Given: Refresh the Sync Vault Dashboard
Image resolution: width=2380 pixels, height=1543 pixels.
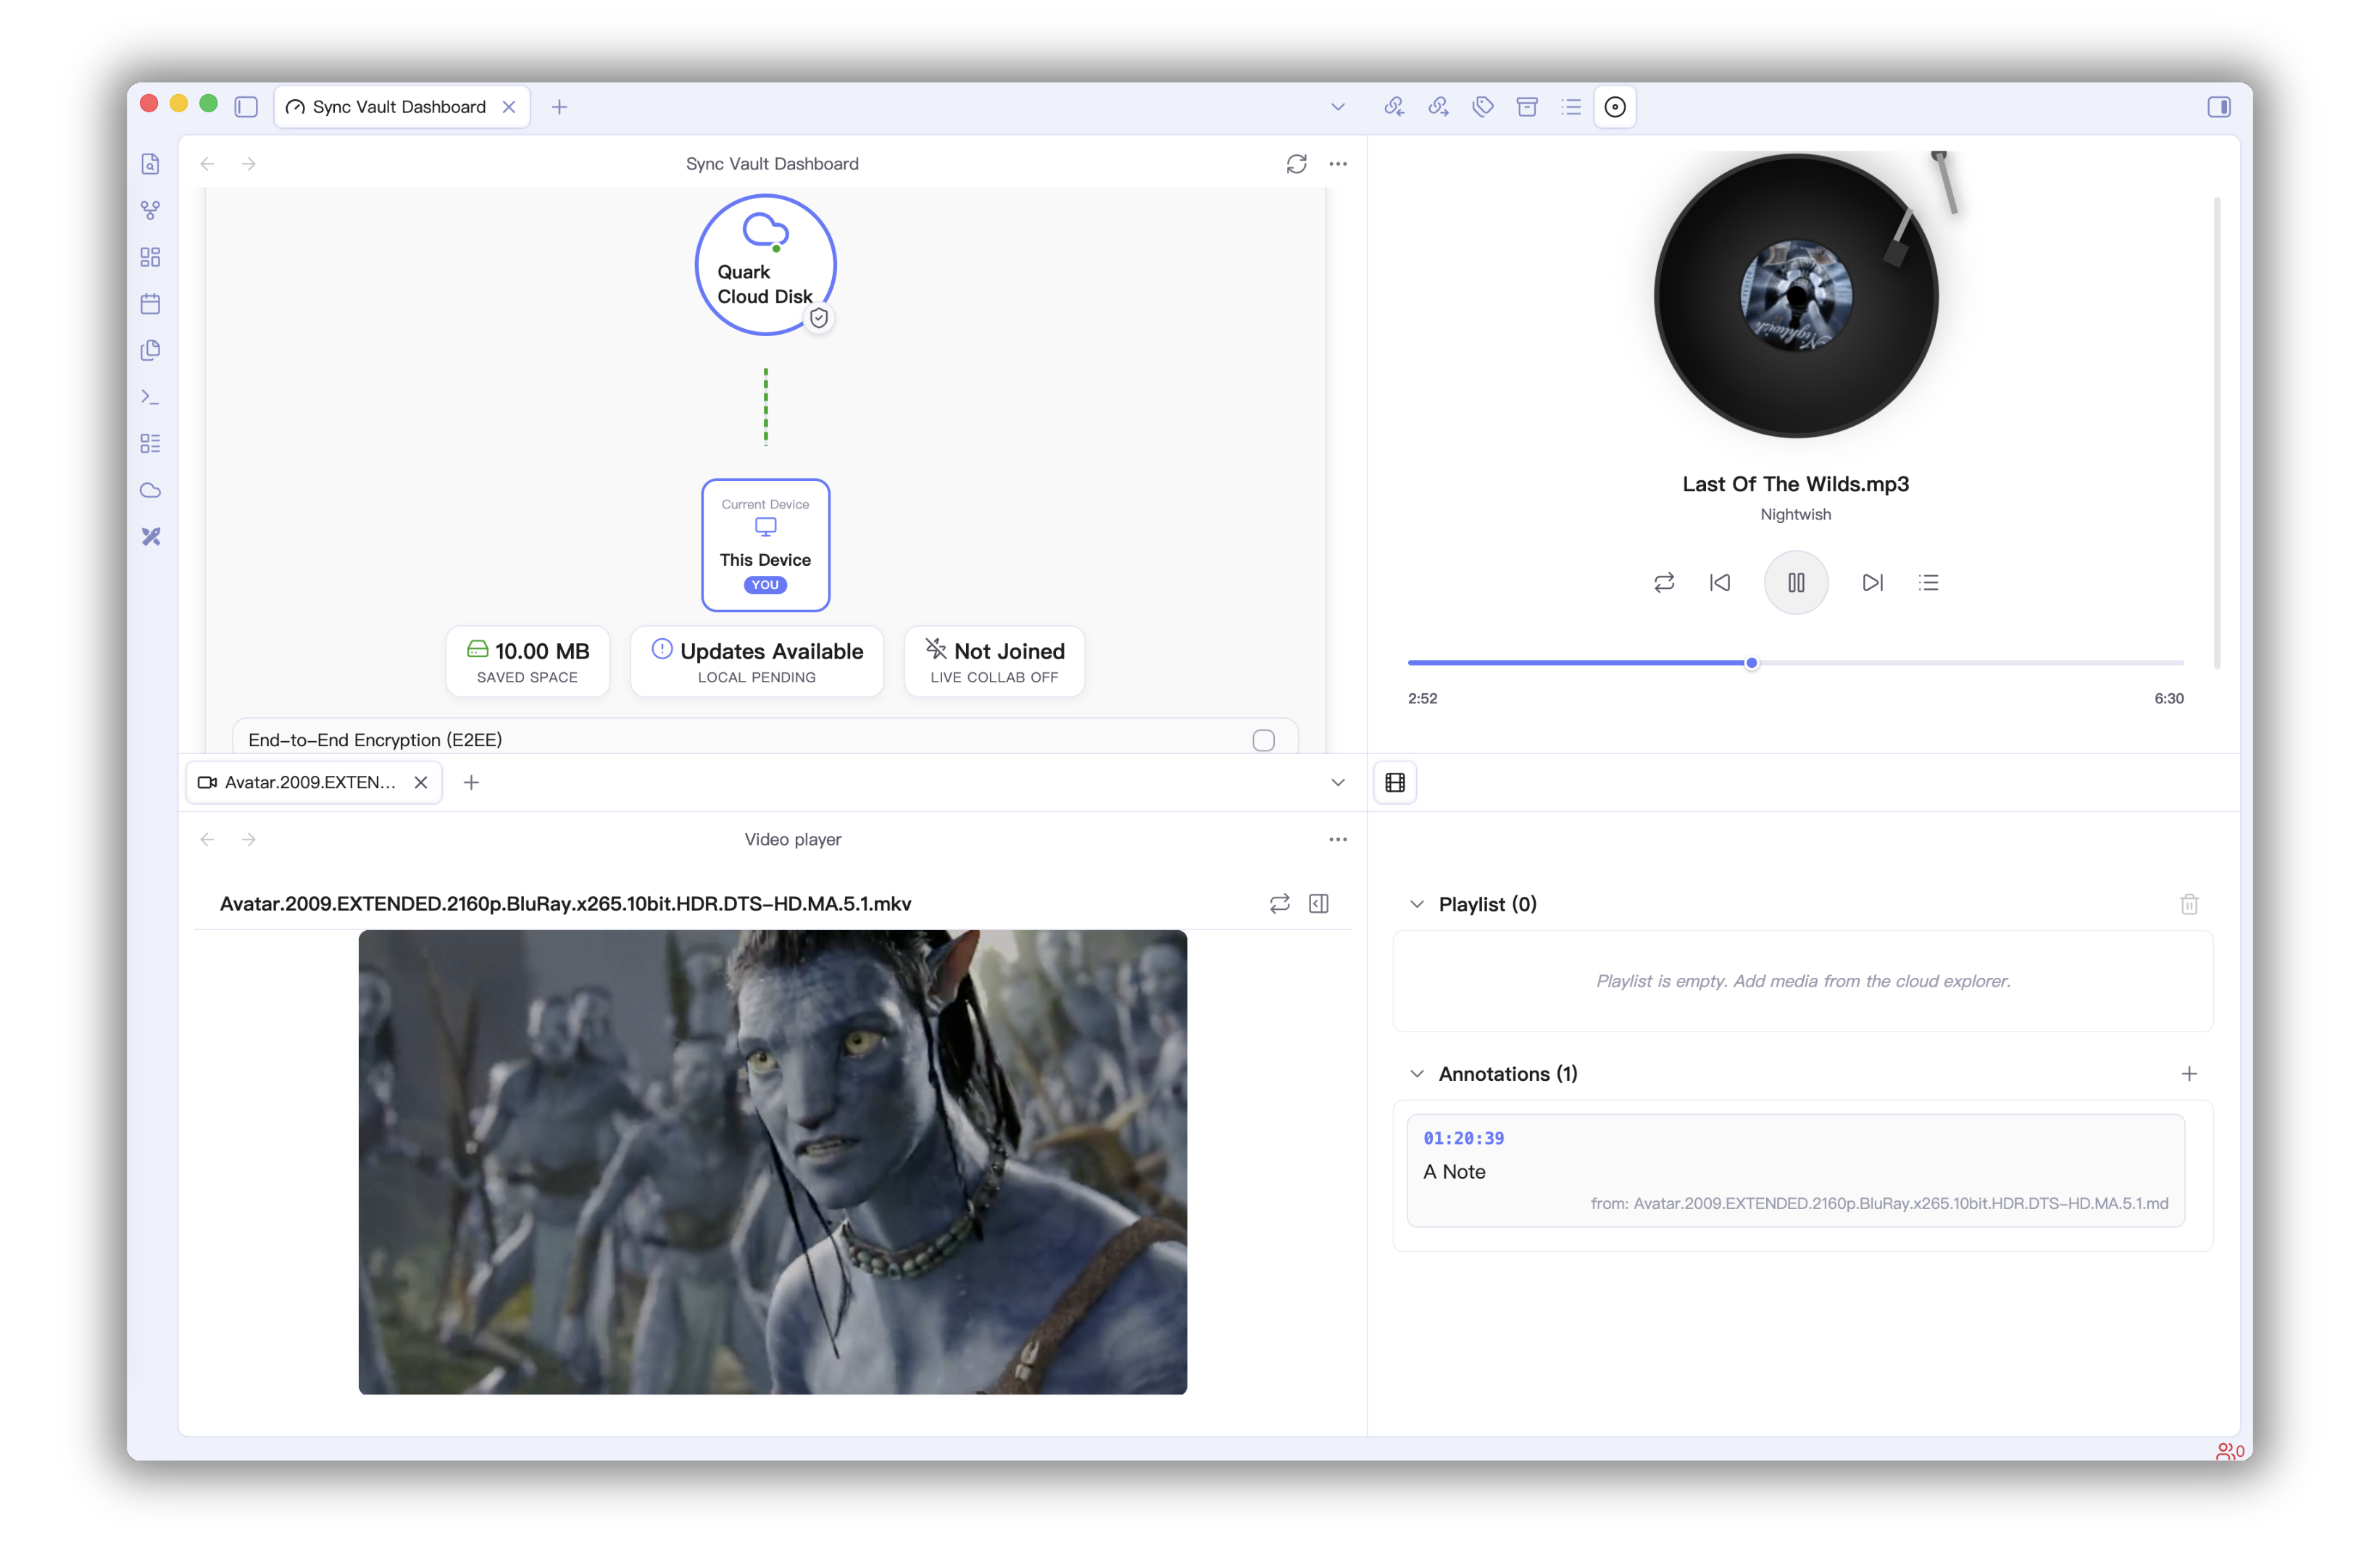Looking at the screenshot, I should pyautogui.click(x=1297, y=164).
